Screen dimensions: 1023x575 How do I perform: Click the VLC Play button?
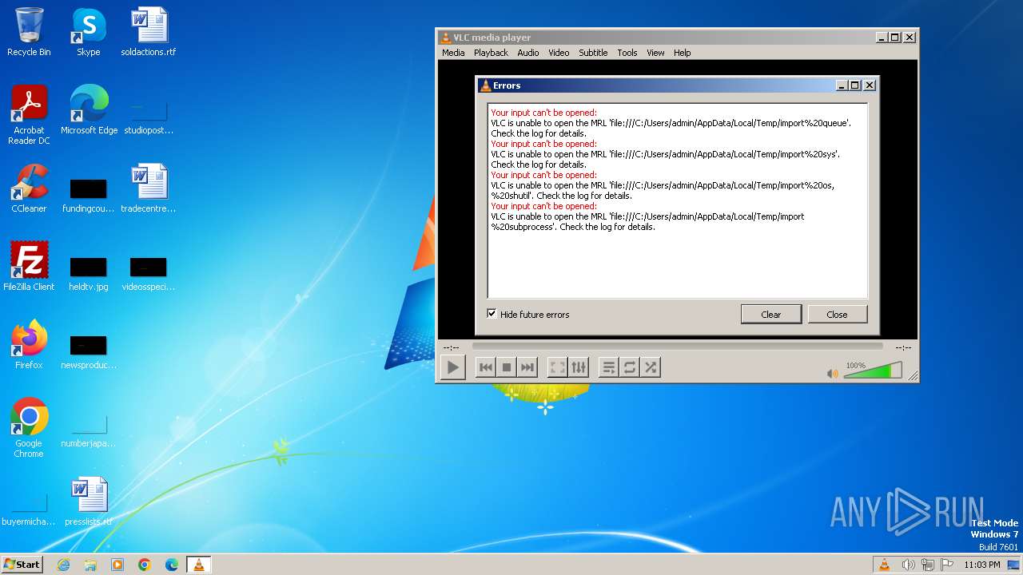click(x=453, y=367)
